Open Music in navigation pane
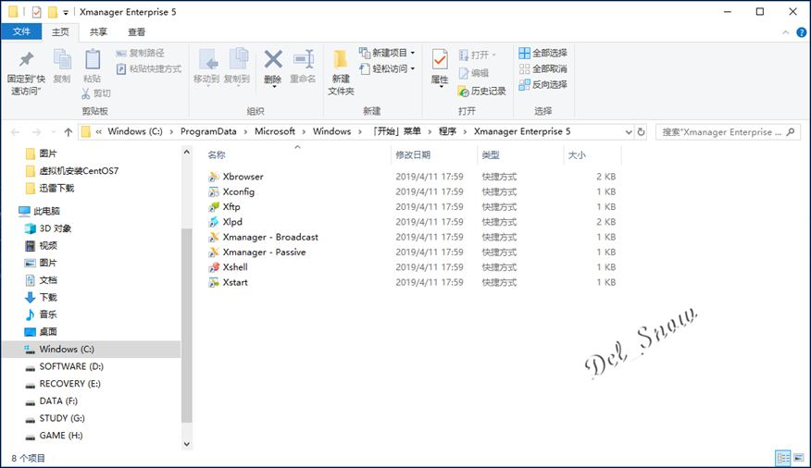811x468 pixels. coord(41,314)
